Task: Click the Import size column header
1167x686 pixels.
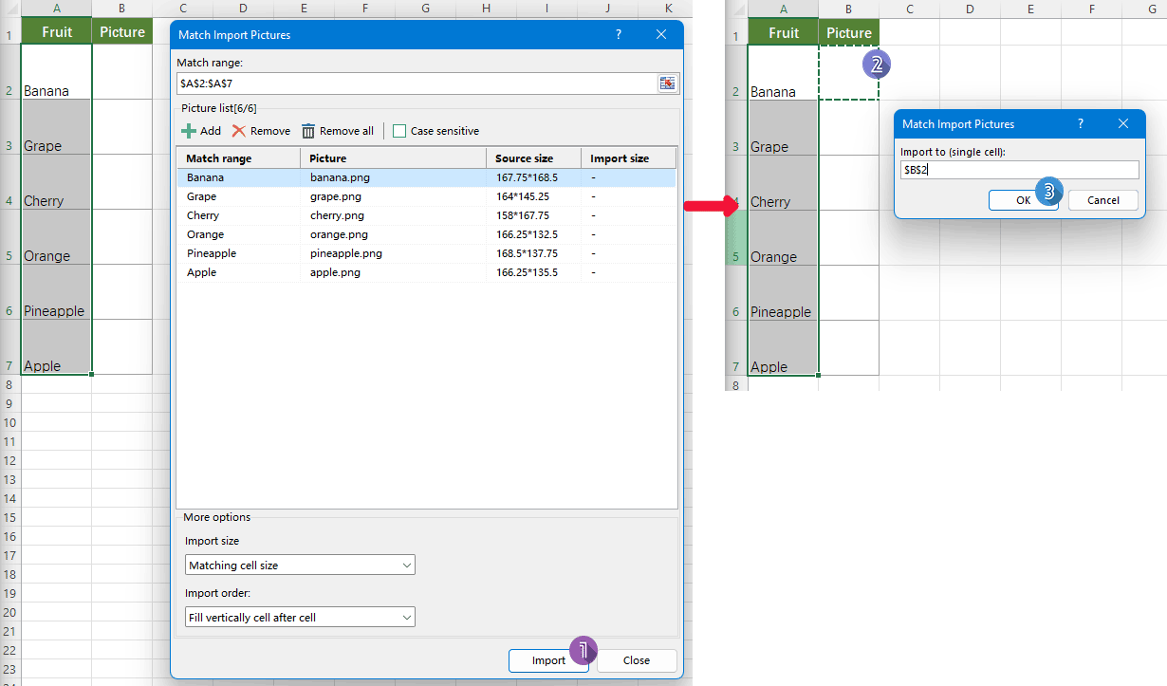Action: 628,158
